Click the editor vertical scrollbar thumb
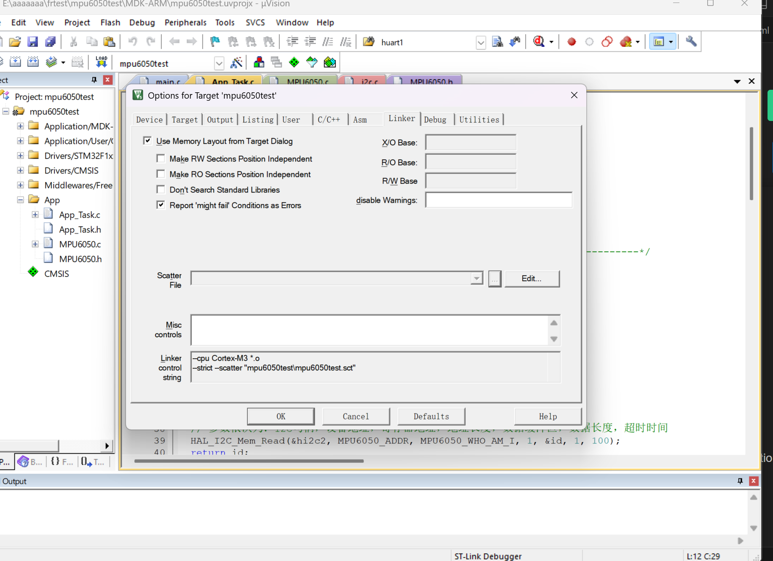Image resolution: width=773 pixels, height=561 pixels. tap(751, 164)
